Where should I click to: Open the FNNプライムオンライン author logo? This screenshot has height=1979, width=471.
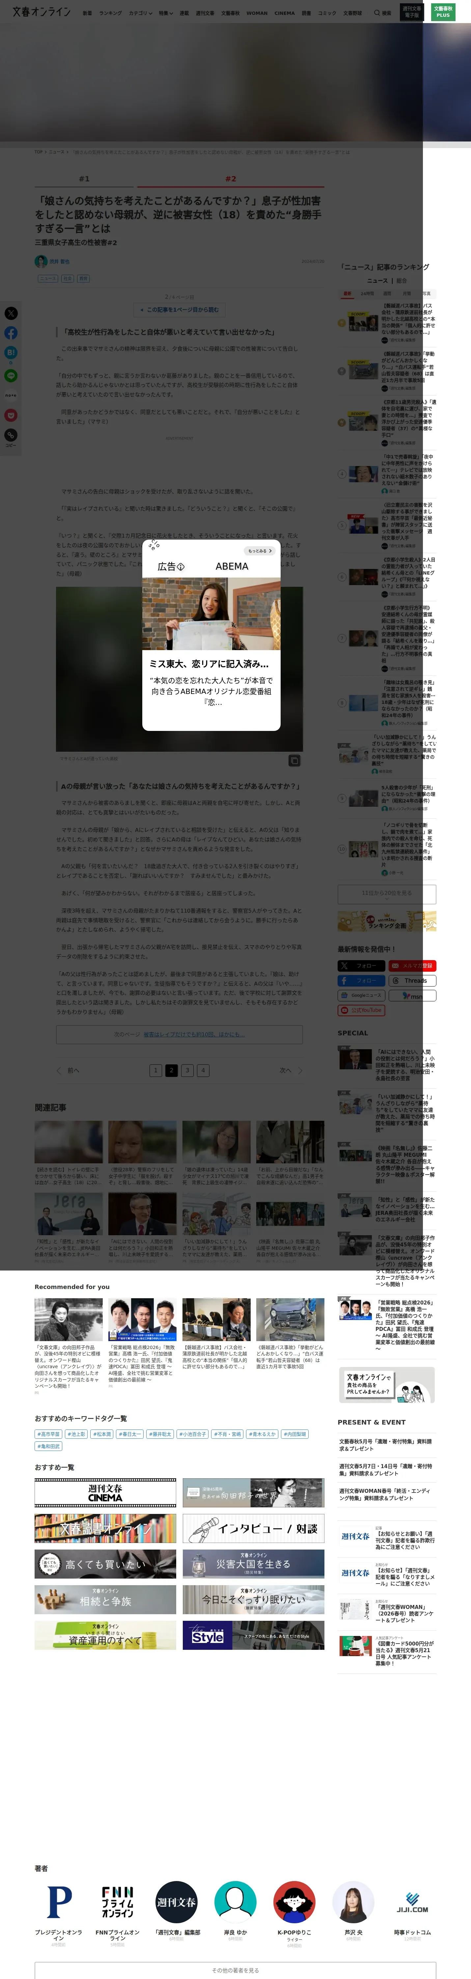tap(117, 1902)
